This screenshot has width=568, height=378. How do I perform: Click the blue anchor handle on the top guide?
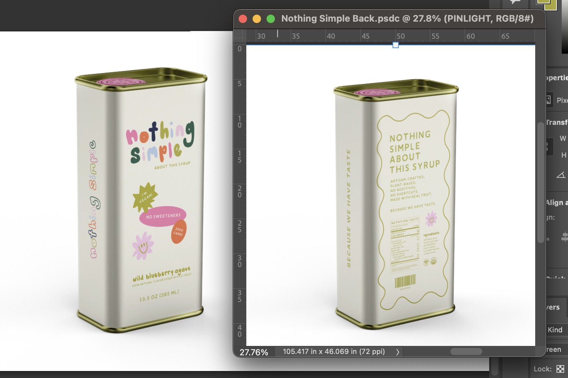pos(395,45)
